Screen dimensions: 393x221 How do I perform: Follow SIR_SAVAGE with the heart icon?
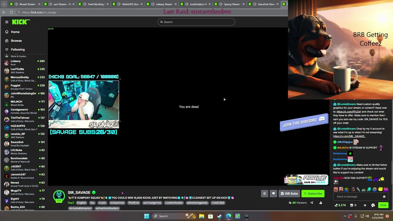[x=273, y=193]
